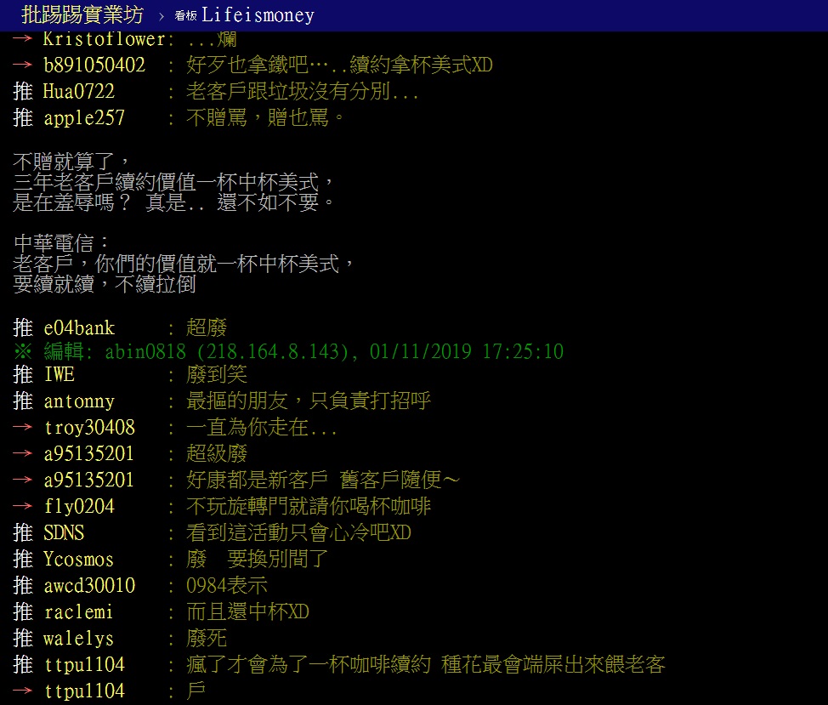Select comment '超級廢'

tap(217, 453)
